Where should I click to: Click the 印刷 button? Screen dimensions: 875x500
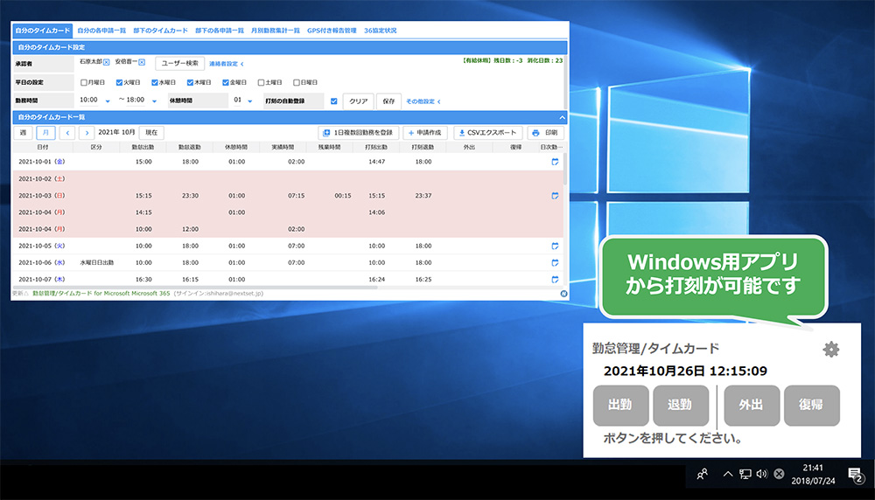pyautogui.click(x=545, y=133)
